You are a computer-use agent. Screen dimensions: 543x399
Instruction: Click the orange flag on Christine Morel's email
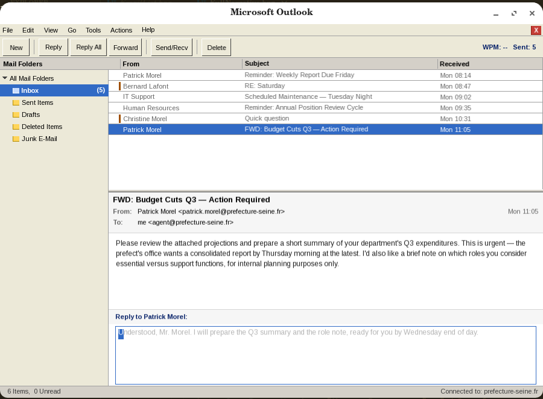(x=120, y=119)
